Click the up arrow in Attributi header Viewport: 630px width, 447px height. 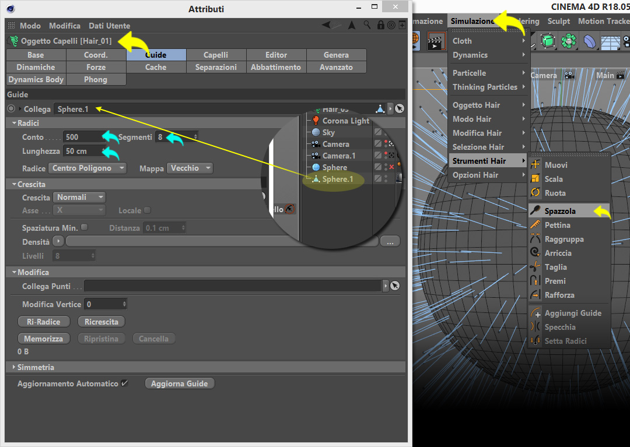pyautogui.click(x=352, y=25)
